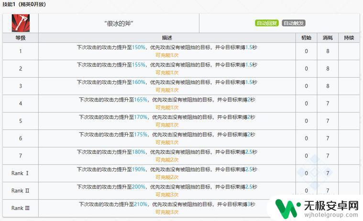Image resolution: width=363 pixels, height=221 pixels.
Task: Click the 210% attack description text
Action: [x=167, y=204]
